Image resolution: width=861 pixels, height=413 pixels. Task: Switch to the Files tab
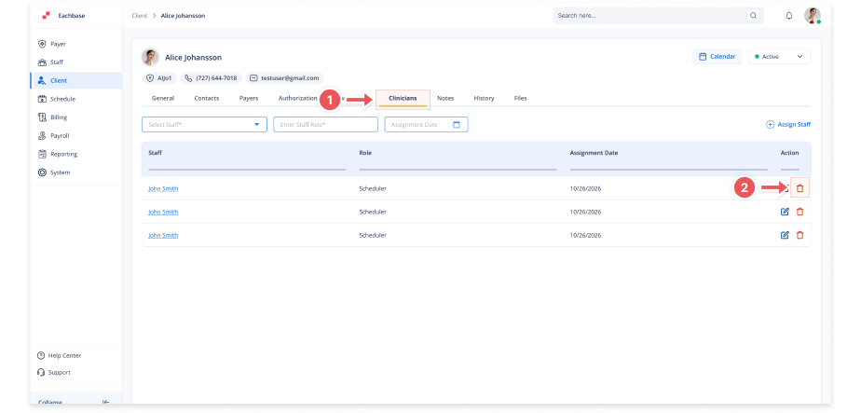pos(521,98)
